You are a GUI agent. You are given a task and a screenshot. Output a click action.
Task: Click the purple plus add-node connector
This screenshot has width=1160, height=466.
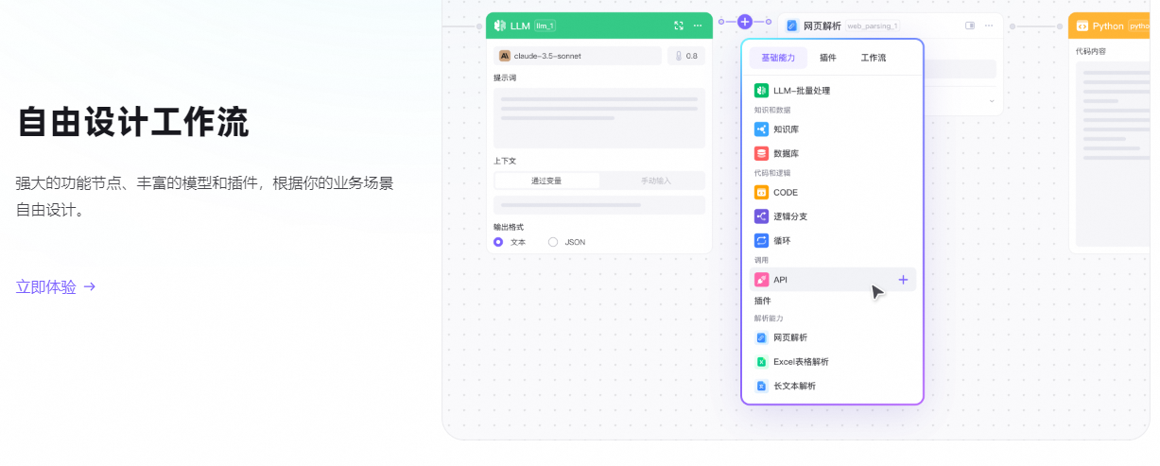pos(745,21)
